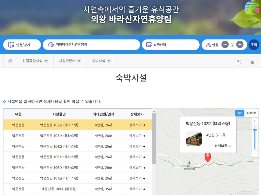This screenshot has height=195, width=261.
Task: Open 상세보기 for 백운산동 103호 row
Action: [137, 136]
